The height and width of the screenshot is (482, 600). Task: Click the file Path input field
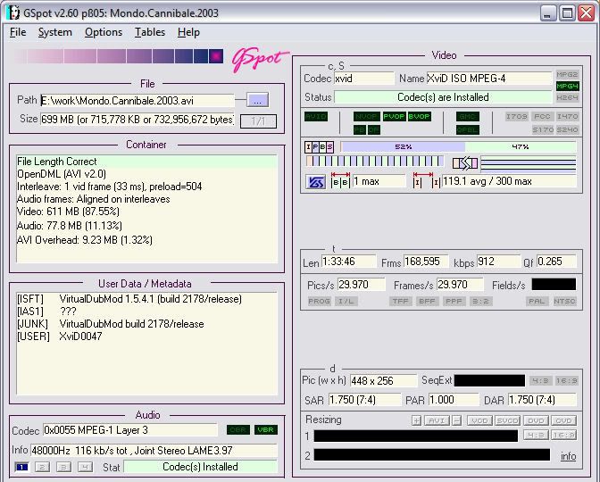pyautogui.click(x=137, y=101)
